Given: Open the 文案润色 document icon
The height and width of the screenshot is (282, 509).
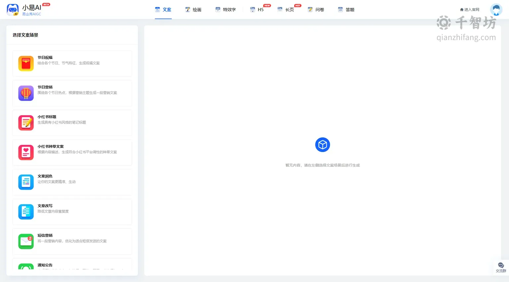Looking at the screenshot, I should (x=26, y=182).
